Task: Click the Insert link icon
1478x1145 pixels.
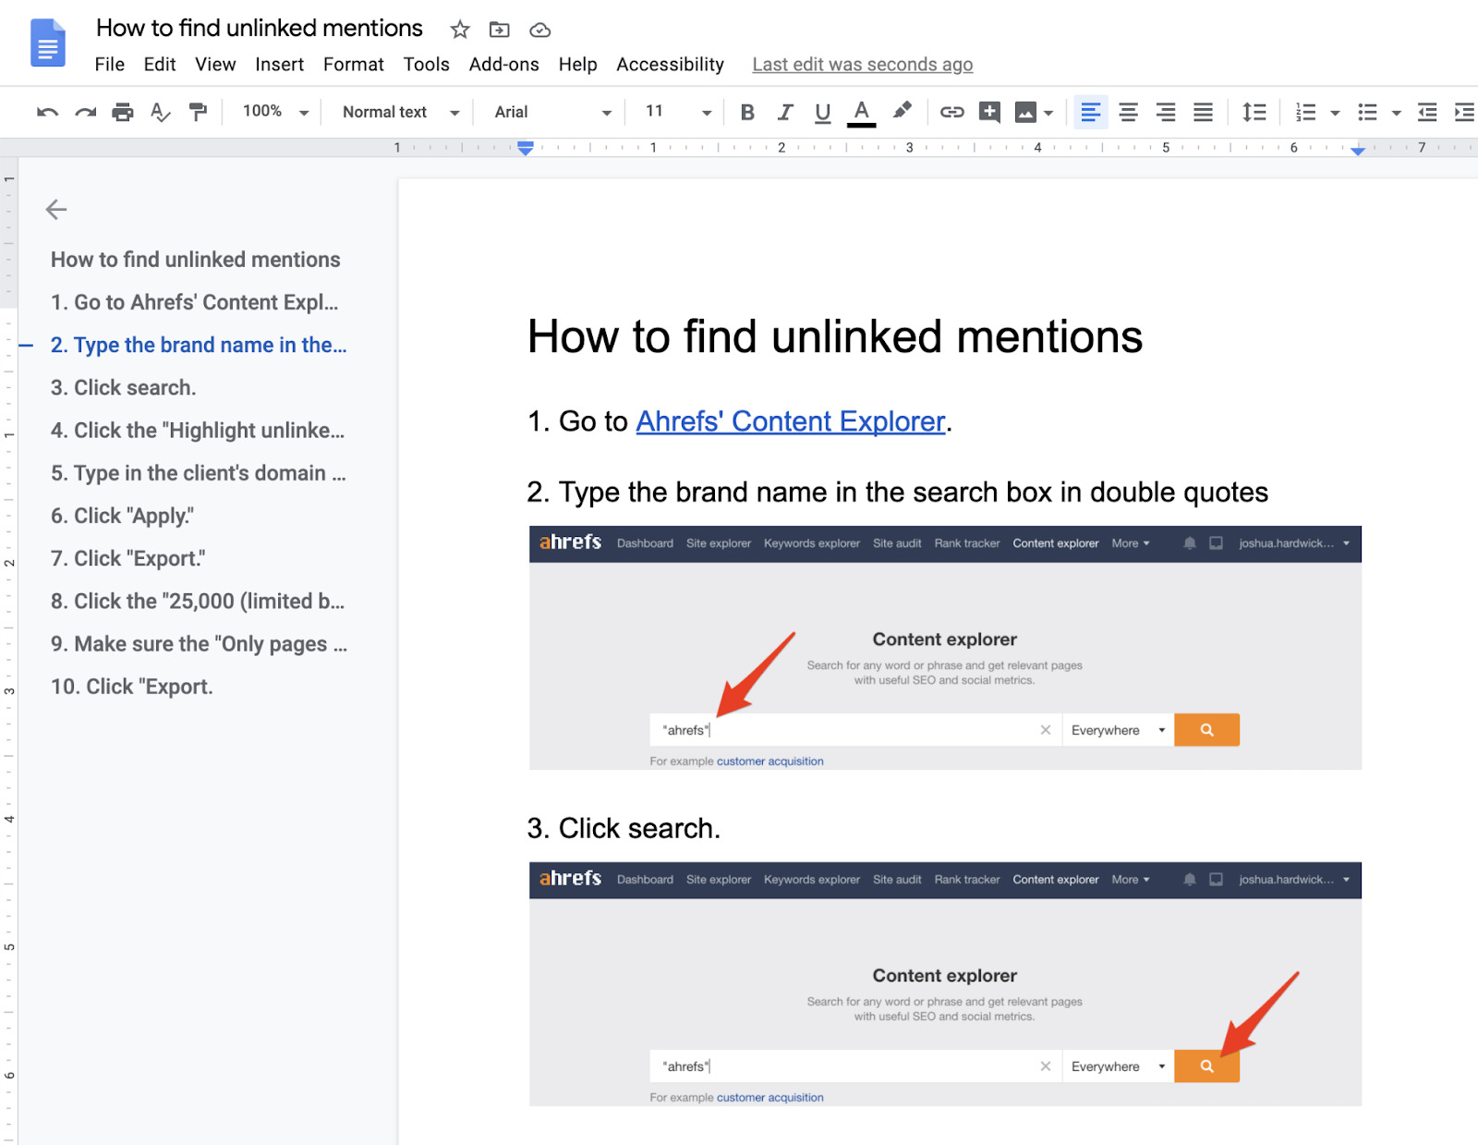Action: click(x=951, y=113)
